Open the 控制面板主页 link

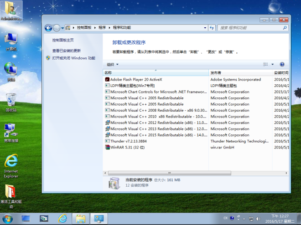click(63, 40)
